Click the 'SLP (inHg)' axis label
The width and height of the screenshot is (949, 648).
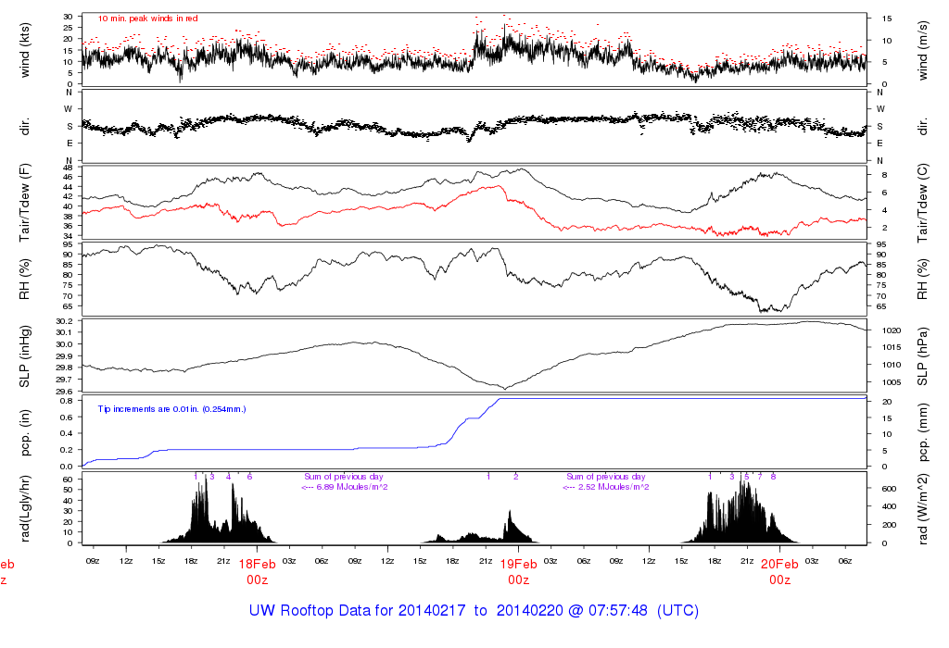(x=25, y=356)
